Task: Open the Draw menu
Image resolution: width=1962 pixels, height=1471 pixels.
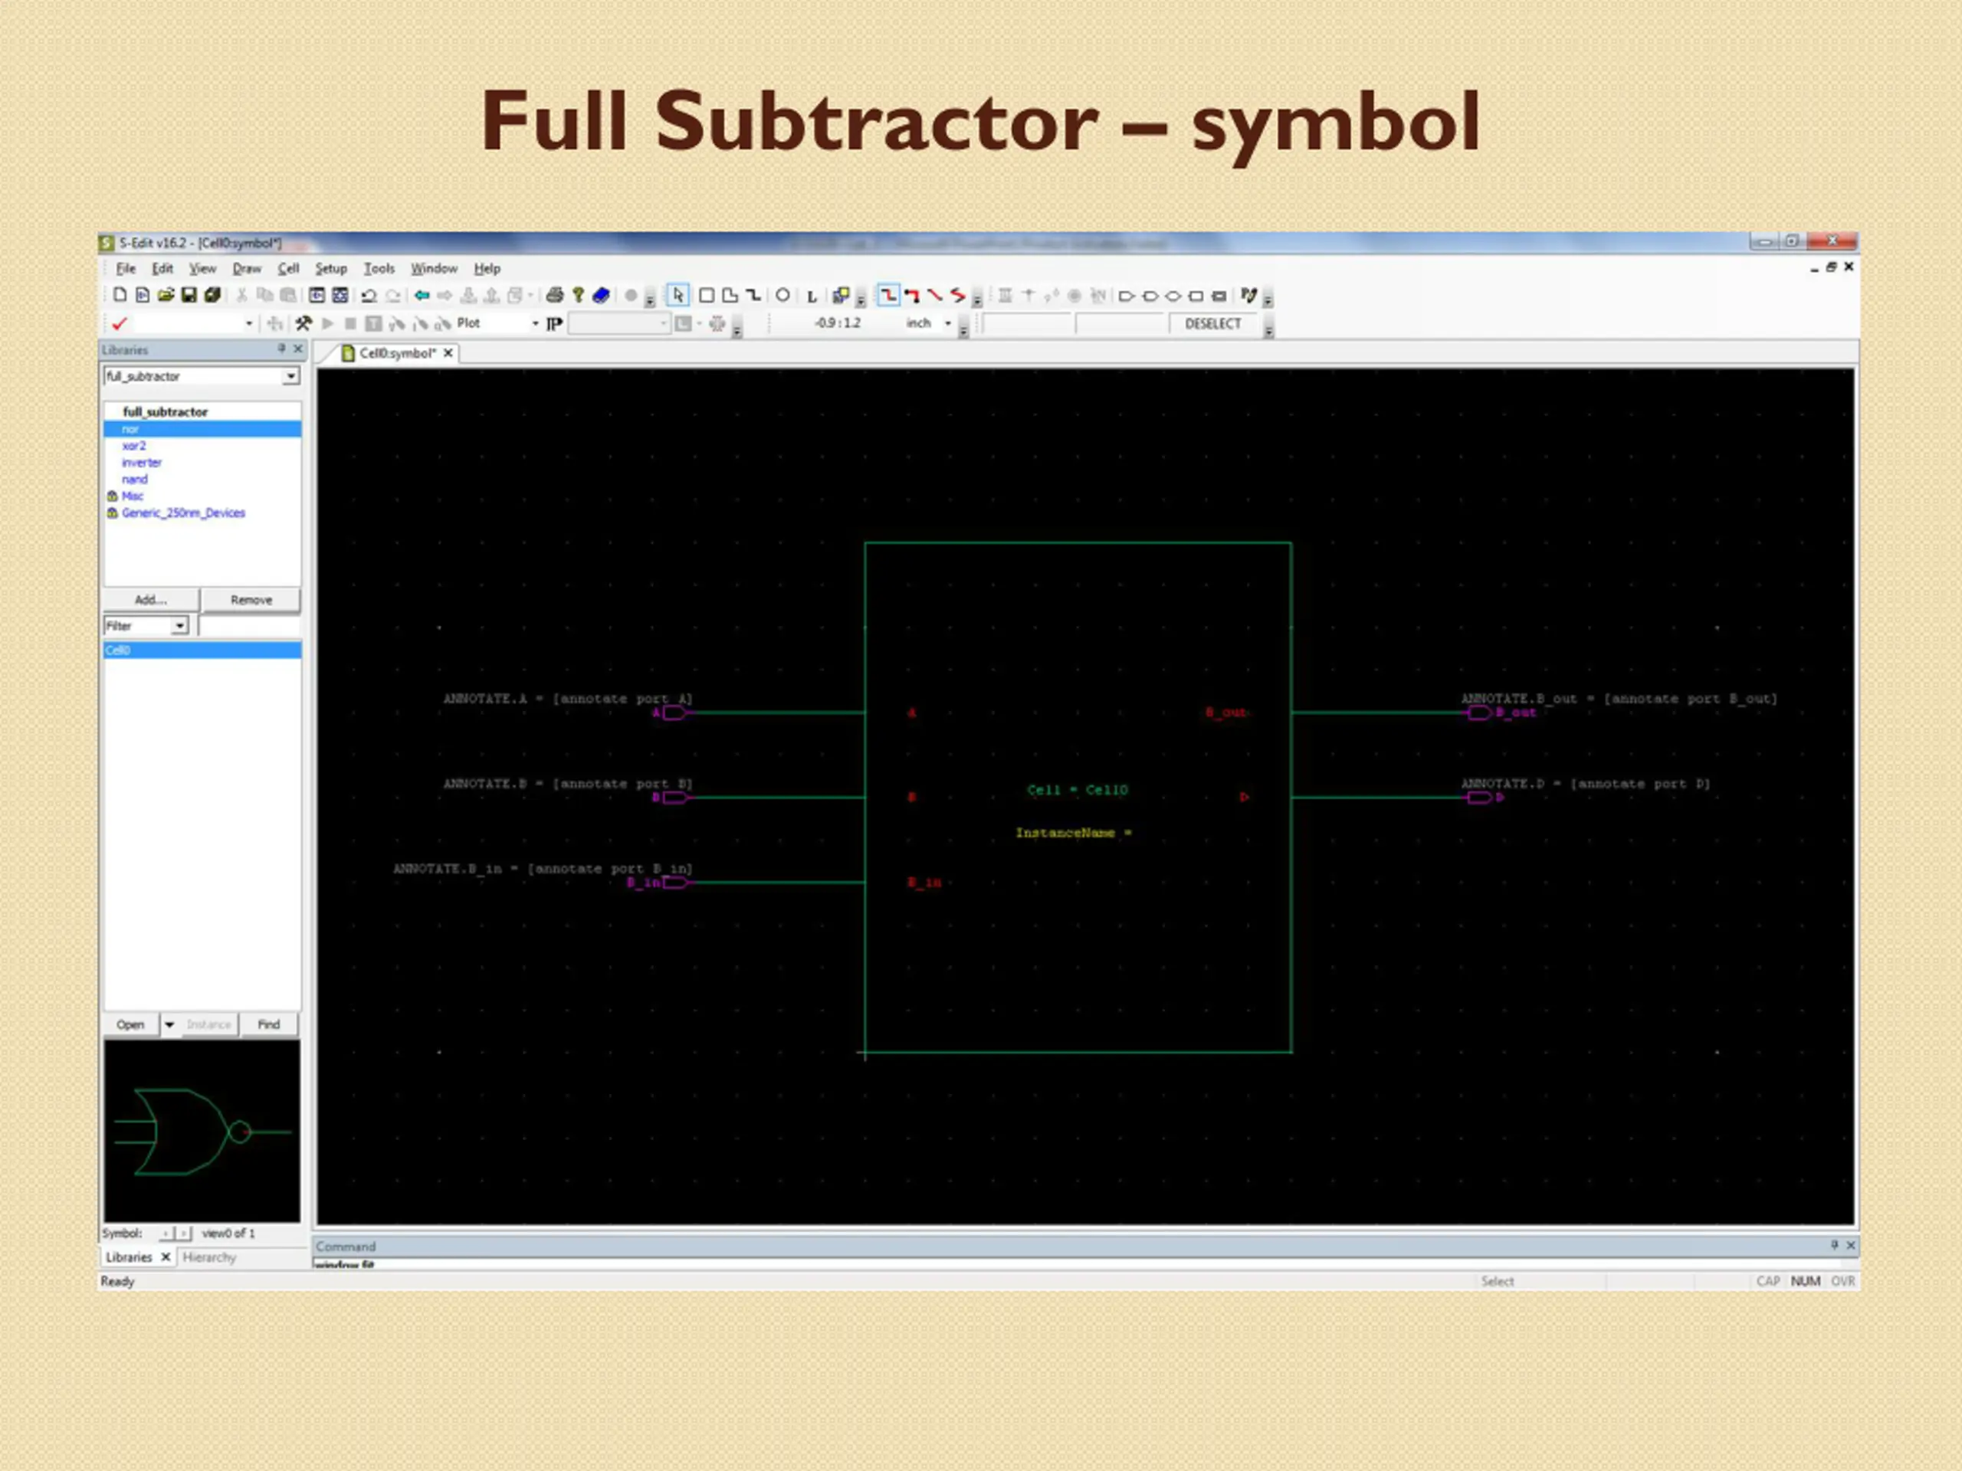Action: 247,268
